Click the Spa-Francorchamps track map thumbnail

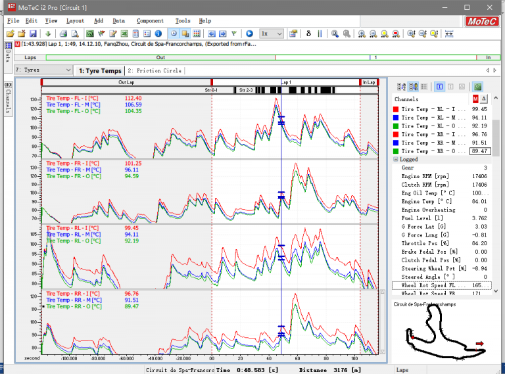pyautogui.click(x=445, y=331)
